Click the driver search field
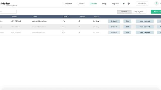The image size is (161, 90). point(8,12)
